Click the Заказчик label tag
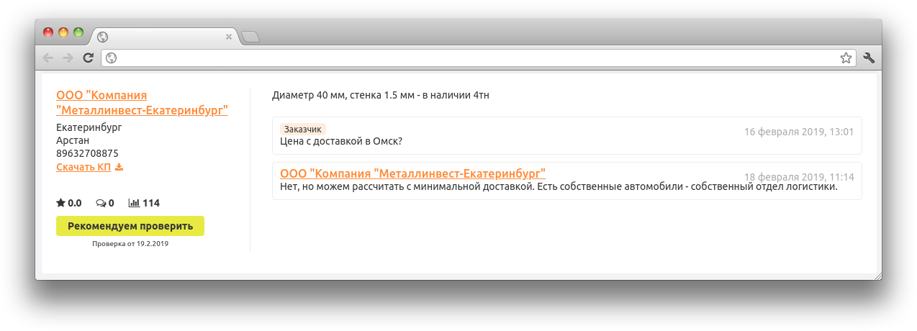This screenshot has height=331, width=917. (x=302, y=130)
